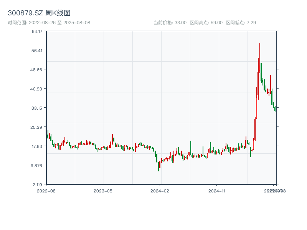
Task: Click the x-axis label 2022-08
Action: [46, 191]
